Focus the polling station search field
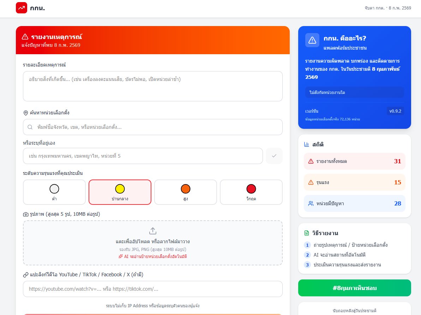Screen dimensions: 421x315 (x=152, y=127)
